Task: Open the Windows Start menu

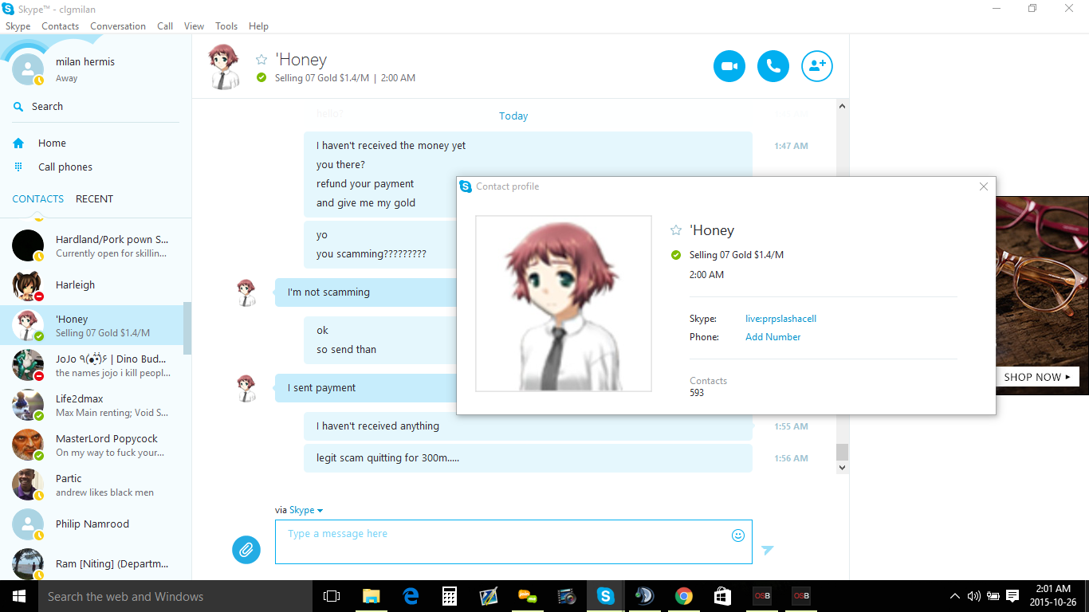Action: pyautogui.click(x=19, y=596)
